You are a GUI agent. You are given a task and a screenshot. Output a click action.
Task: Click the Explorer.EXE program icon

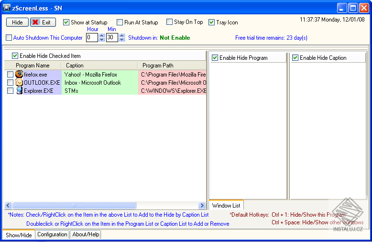click(19, 90)
